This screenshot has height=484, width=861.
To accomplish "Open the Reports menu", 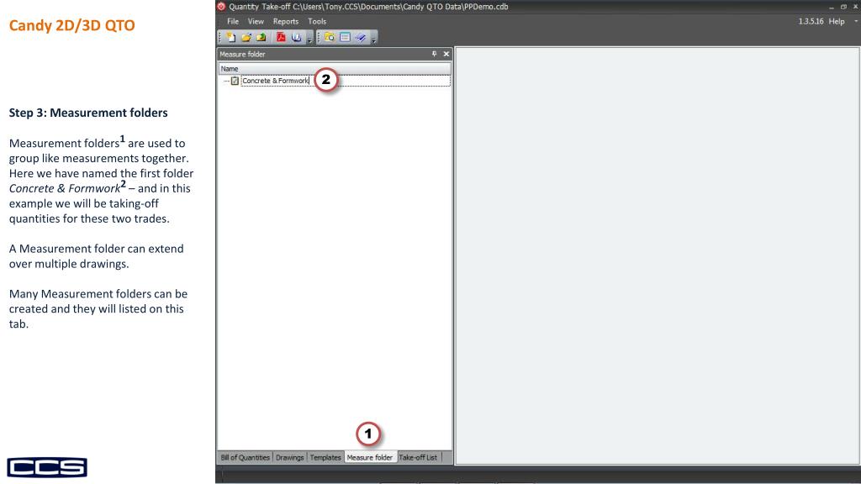I will (286, 21).
